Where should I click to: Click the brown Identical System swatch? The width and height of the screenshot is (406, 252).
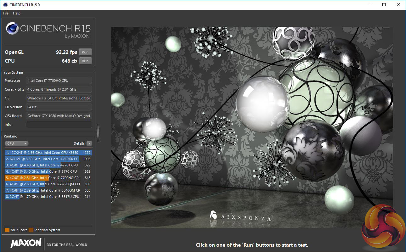[x=31, y=230]
